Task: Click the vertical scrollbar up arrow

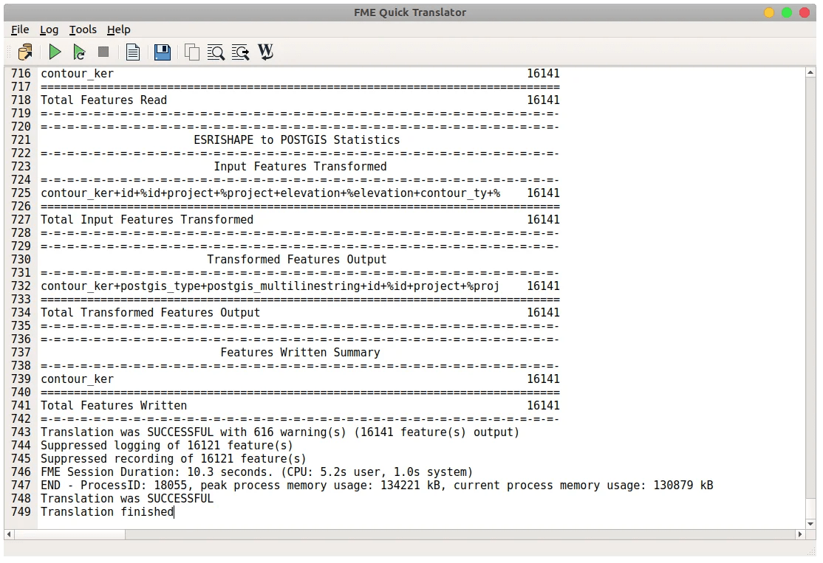Action: click(810, 71)
